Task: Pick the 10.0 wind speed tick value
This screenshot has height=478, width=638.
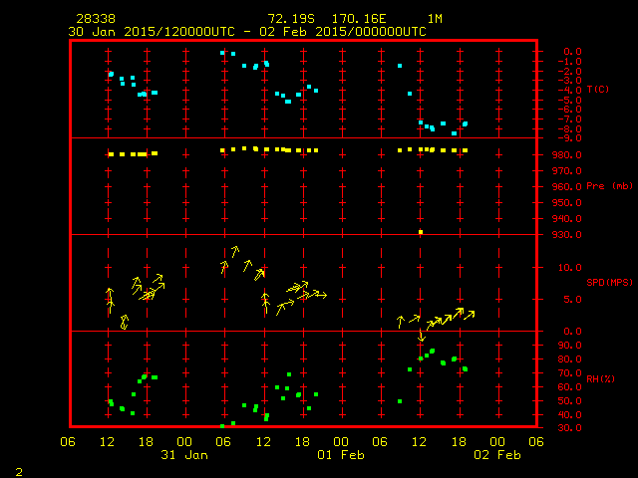Action: click(x=569, y=268)
